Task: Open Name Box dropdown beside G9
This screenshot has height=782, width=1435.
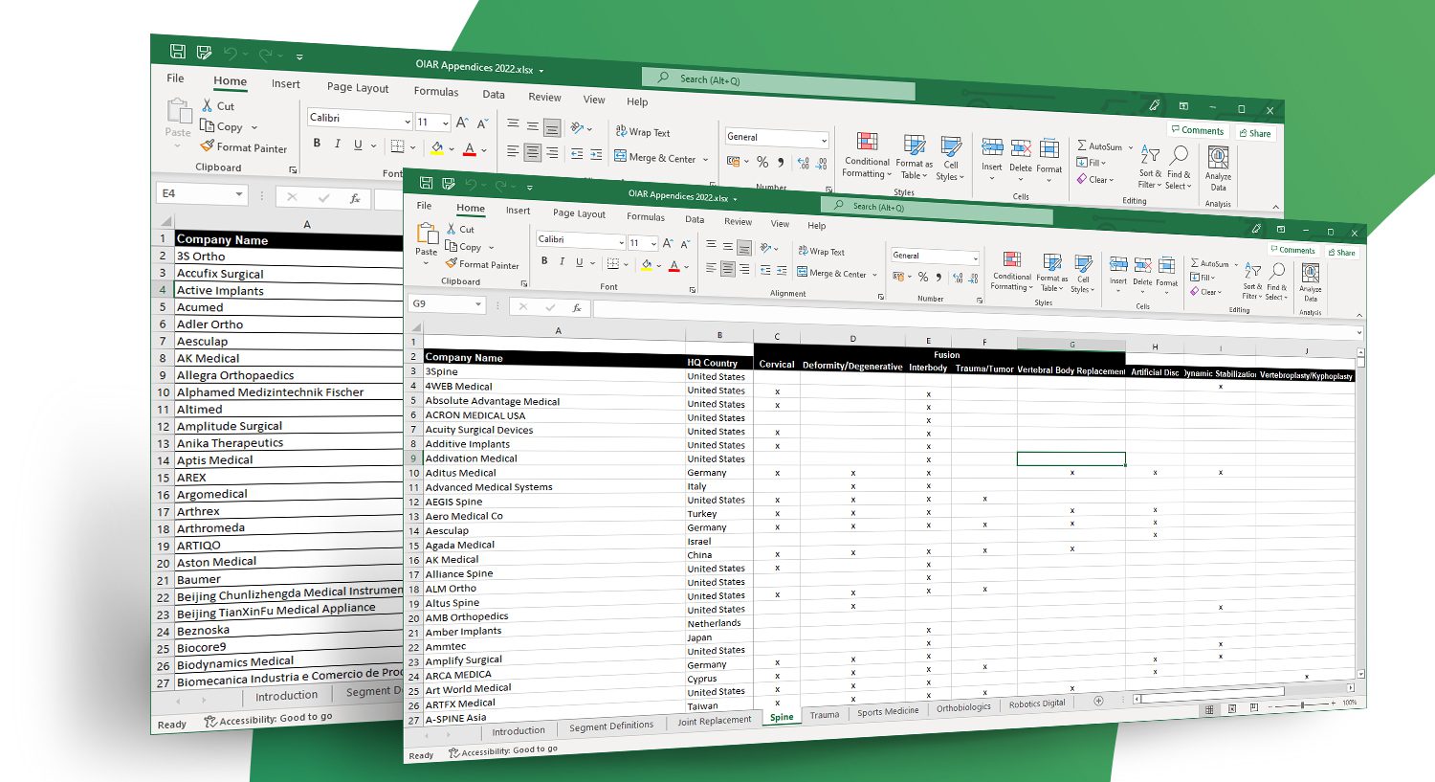Action: [x=477, y=304]
